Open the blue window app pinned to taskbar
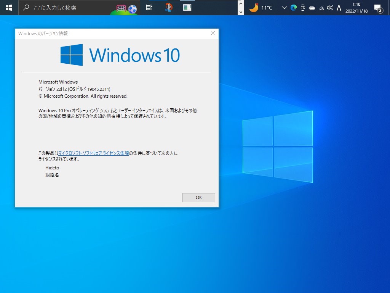 187,8
